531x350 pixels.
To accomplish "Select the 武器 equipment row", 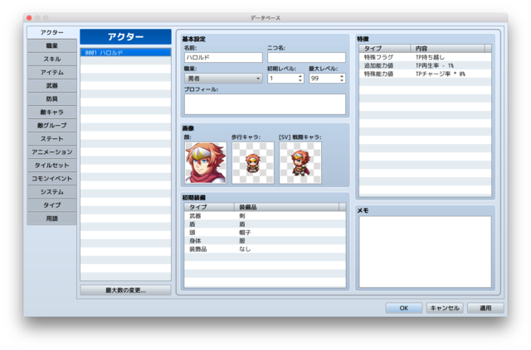I will 265,216.
